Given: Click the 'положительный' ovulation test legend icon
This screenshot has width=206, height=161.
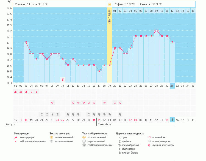Looking at the screenshot, I should click(51, 137).
